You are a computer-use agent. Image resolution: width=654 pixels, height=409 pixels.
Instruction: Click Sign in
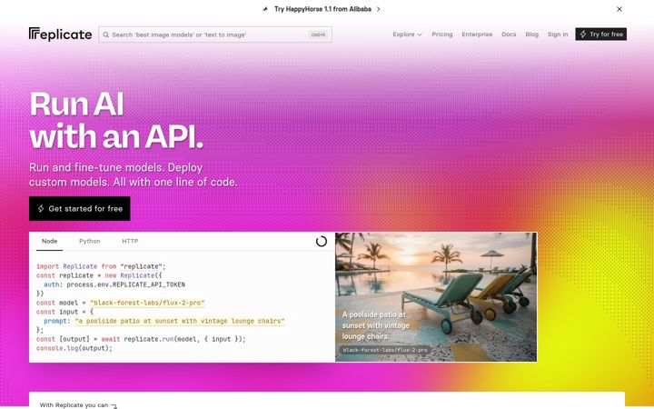pyautogui.click(x=558, y=35)
